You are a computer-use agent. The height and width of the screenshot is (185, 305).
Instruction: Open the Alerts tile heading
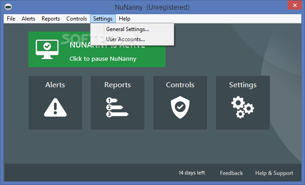[x=55, y=85]
